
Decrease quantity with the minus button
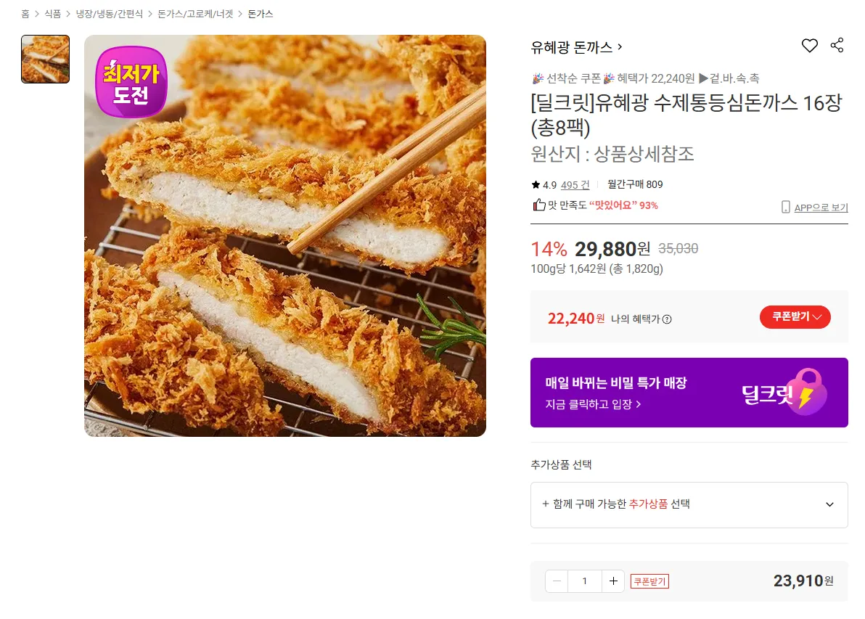pyautogui.click(x=557, y=581)
